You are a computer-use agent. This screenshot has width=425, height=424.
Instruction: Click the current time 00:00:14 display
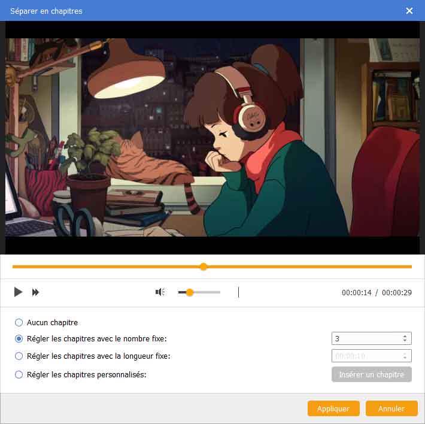coord(357,293)
